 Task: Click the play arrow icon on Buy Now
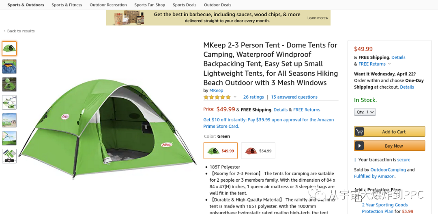tap(359, 146)
